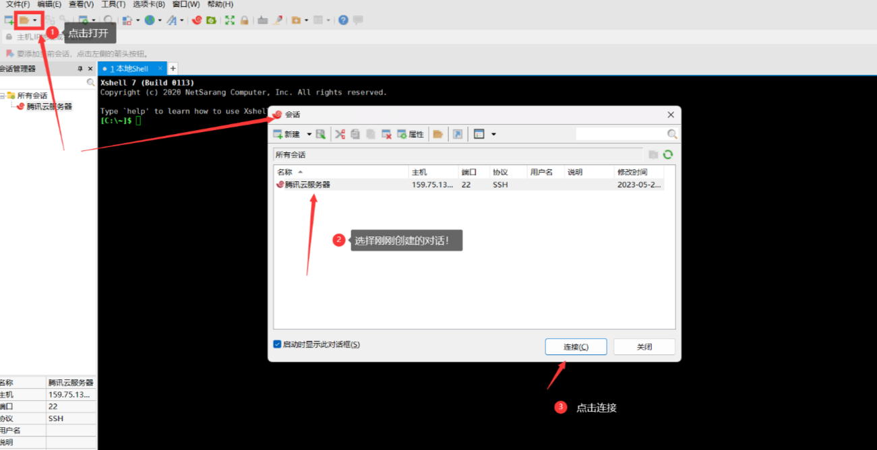Image resolution: width=877 pixels, height=450 pixels.
Task: Click the font style icon in the toolbar
Action: coord(171,20)
